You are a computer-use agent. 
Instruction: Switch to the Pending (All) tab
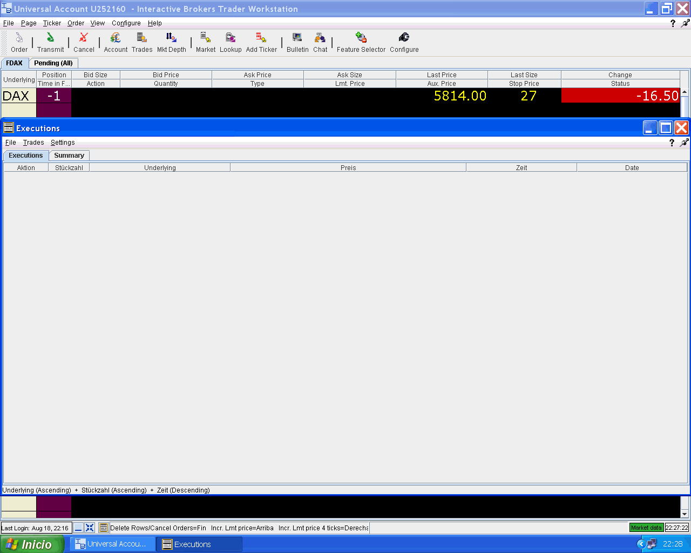tap(53, 63)
